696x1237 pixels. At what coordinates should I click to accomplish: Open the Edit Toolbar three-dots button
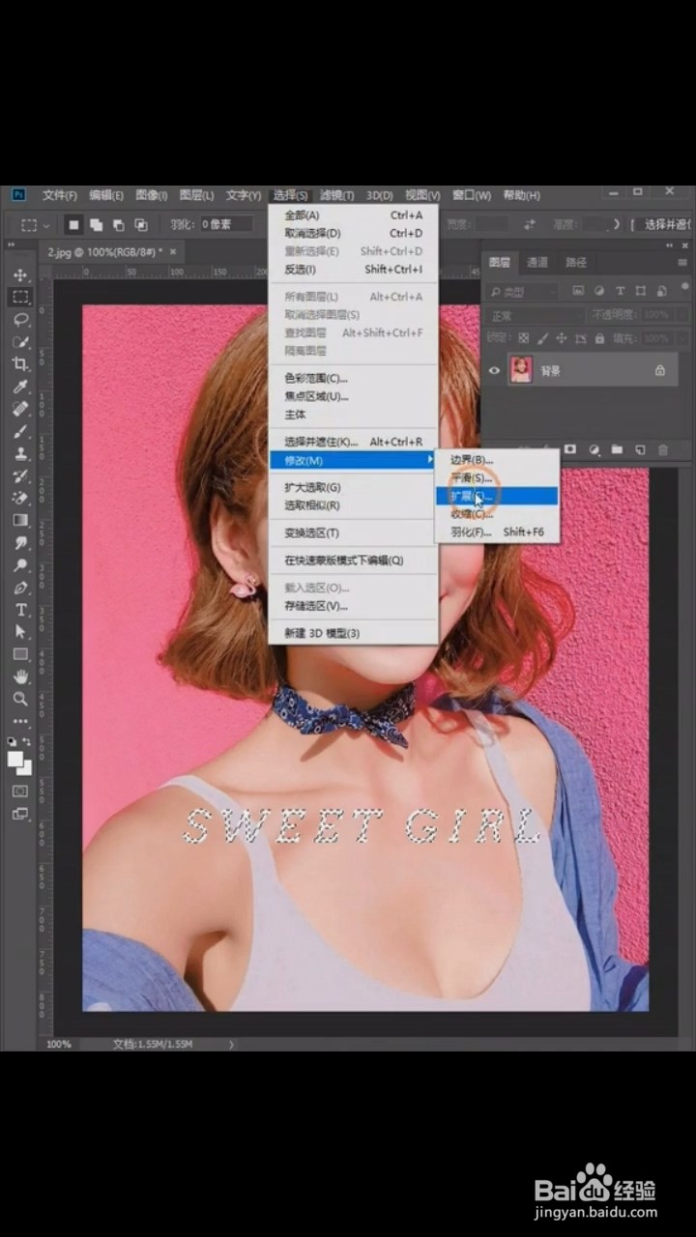(x=20, y=721)
